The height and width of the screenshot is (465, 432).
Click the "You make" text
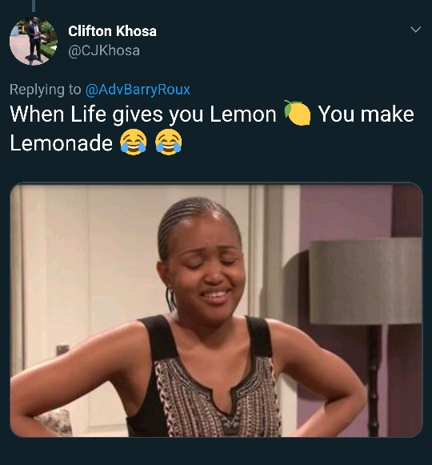366,114
